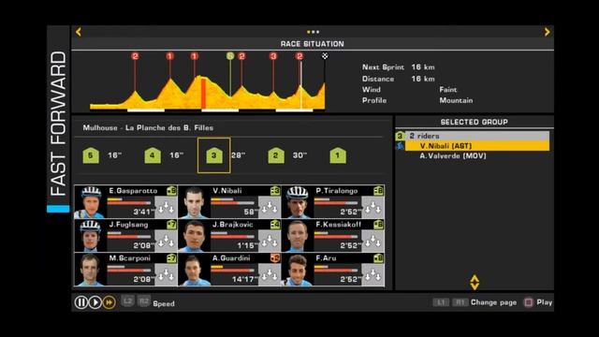Click V.Nibali's green group badge
599x337 pixels.
275,191
